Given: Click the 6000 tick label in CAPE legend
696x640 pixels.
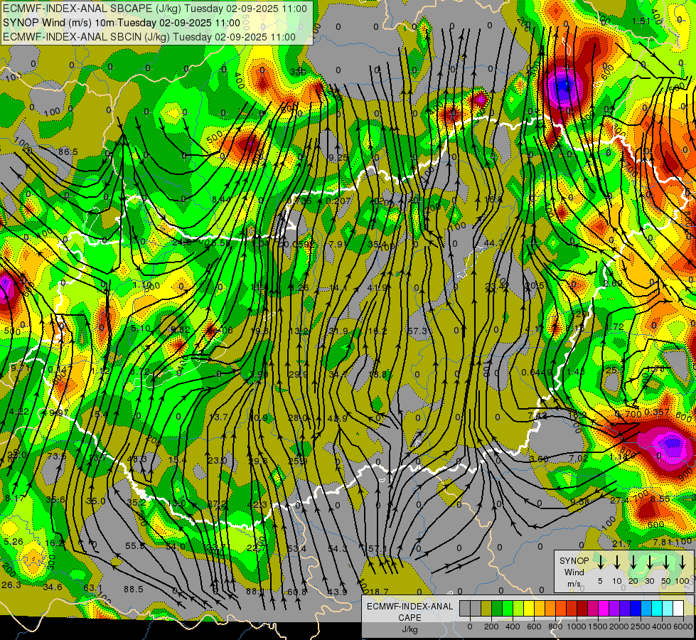Looking at the screenshot, I should [683, 626].
